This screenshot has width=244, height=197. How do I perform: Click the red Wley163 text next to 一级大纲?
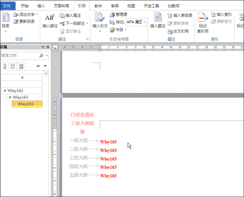pyautogui.click(x=108, y=142)
